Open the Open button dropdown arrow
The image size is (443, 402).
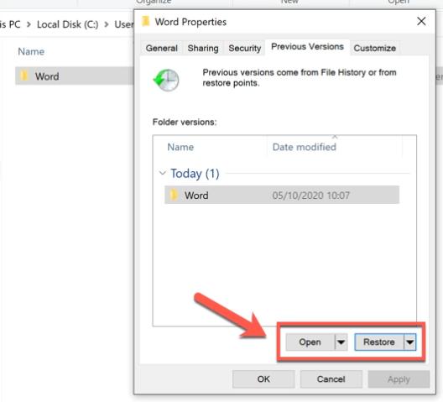point(341,342)
